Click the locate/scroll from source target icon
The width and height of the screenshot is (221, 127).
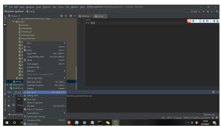click(x=62, y=16)
